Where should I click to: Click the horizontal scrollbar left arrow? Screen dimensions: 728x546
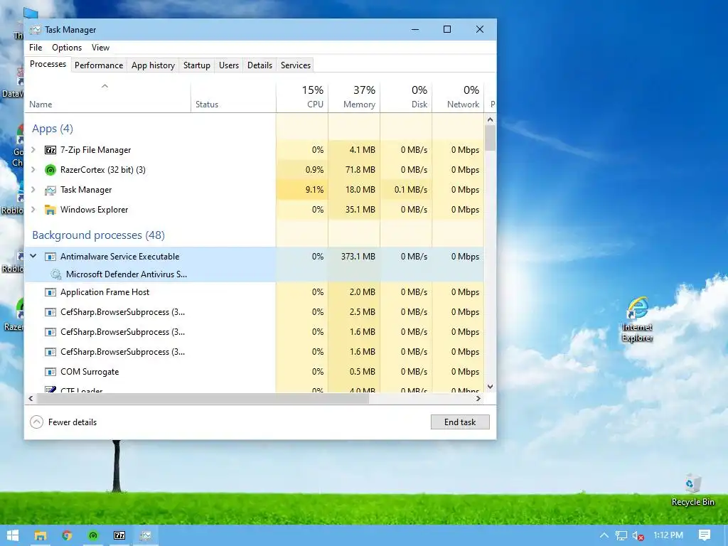[31, 398]
